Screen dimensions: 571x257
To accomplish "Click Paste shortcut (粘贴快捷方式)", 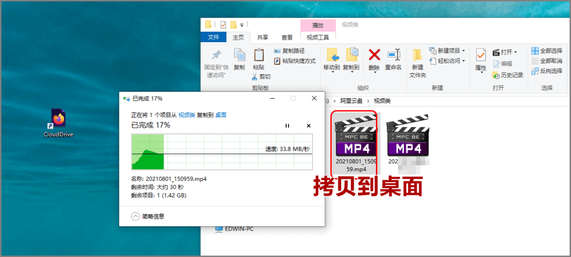I will (294, 61).
